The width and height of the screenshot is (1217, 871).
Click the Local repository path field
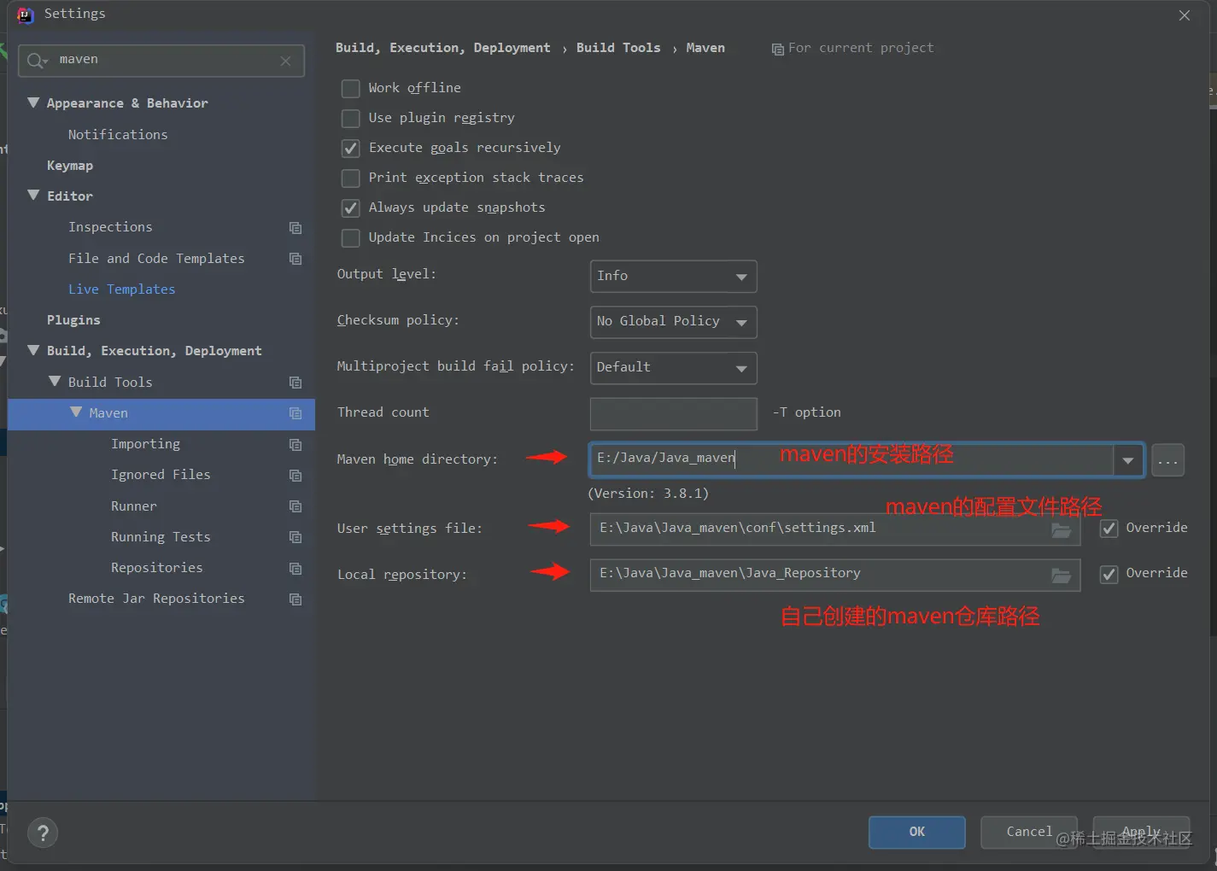(834, 576)
